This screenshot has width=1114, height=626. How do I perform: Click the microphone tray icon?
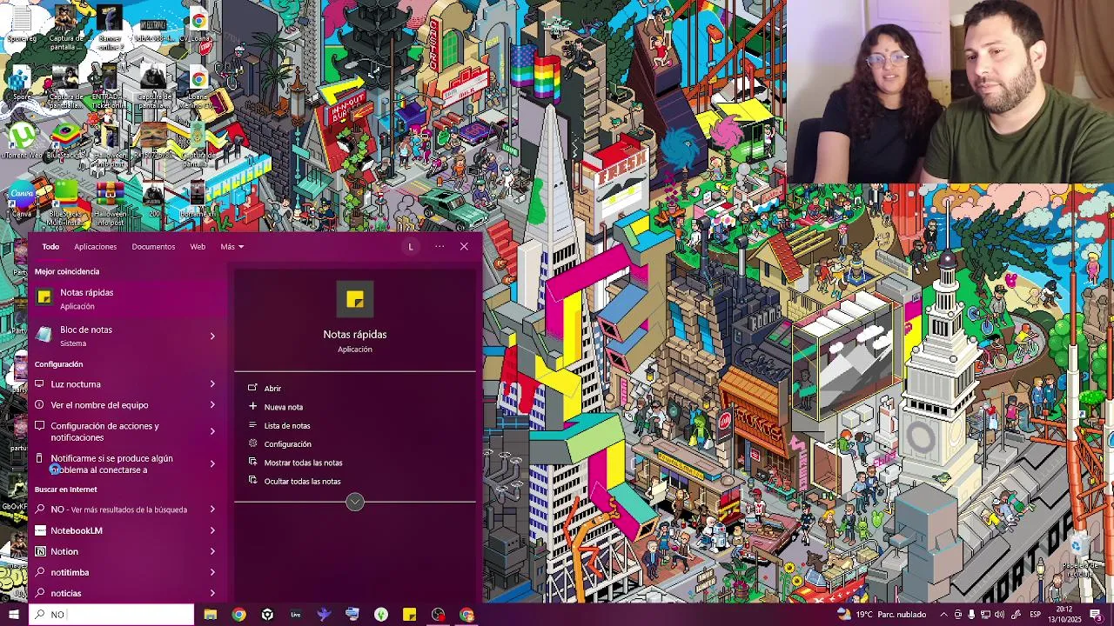971,615
